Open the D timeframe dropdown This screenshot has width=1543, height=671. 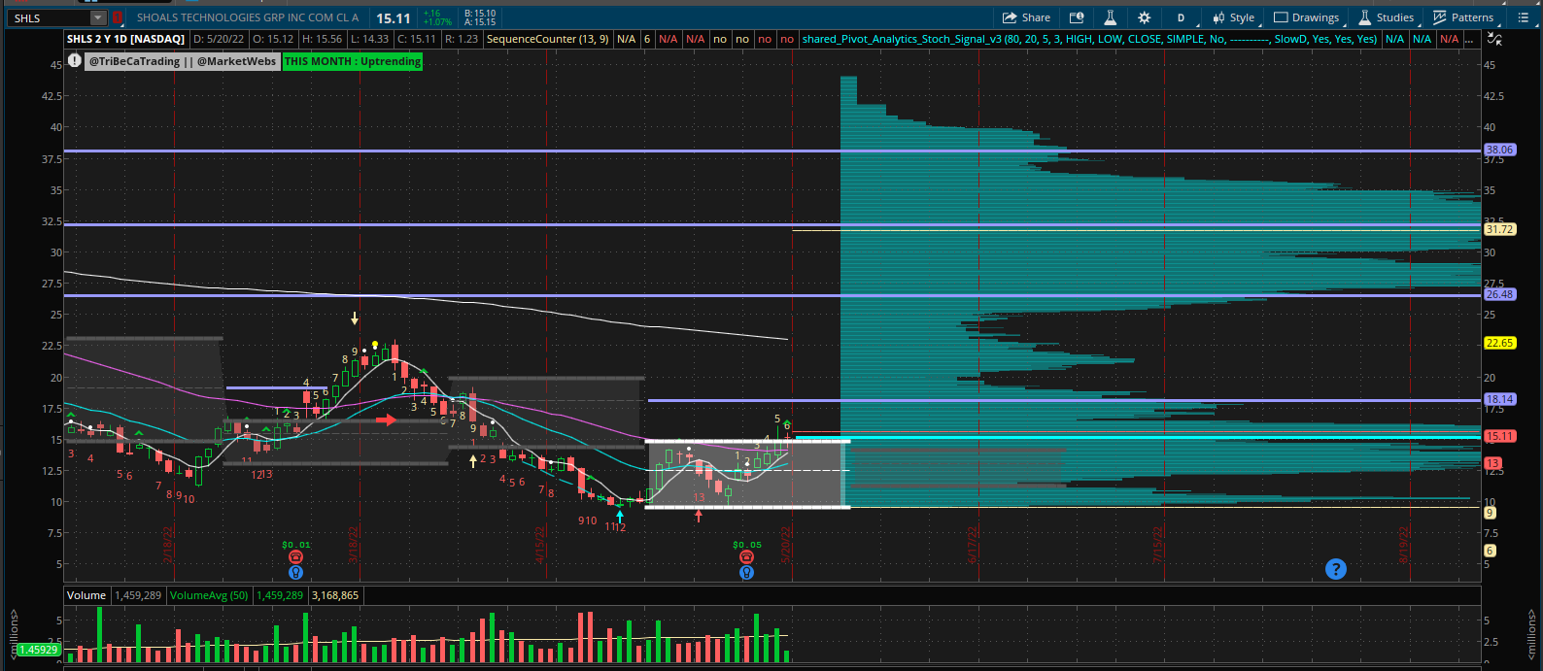coord(1182,17)
